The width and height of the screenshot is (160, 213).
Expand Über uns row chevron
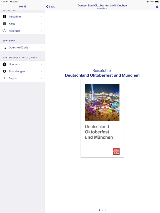(x=41, y=64)
